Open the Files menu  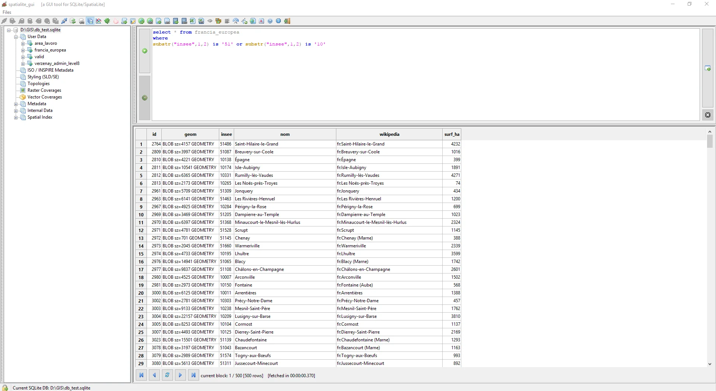pyautogui.click(x=7, y=12)
